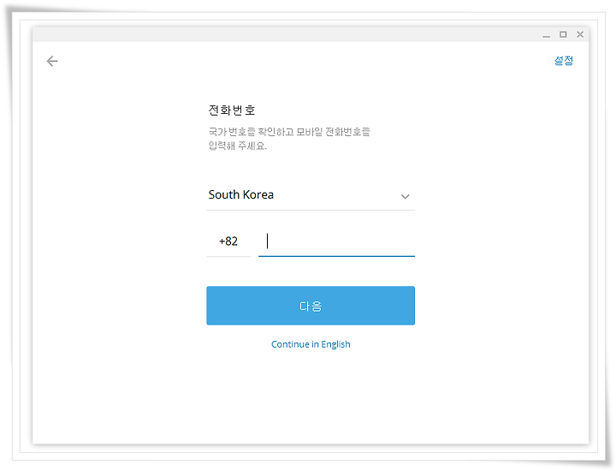This screenshot has height=471, width=616.
Task: Expand the South Korea country dropdown
Action: coord(311,195)
